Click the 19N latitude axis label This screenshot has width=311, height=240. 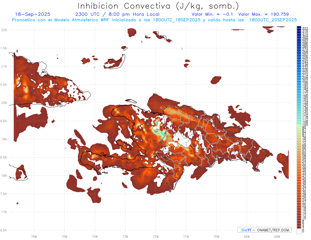pyautogui.click(x=4, y=139)
